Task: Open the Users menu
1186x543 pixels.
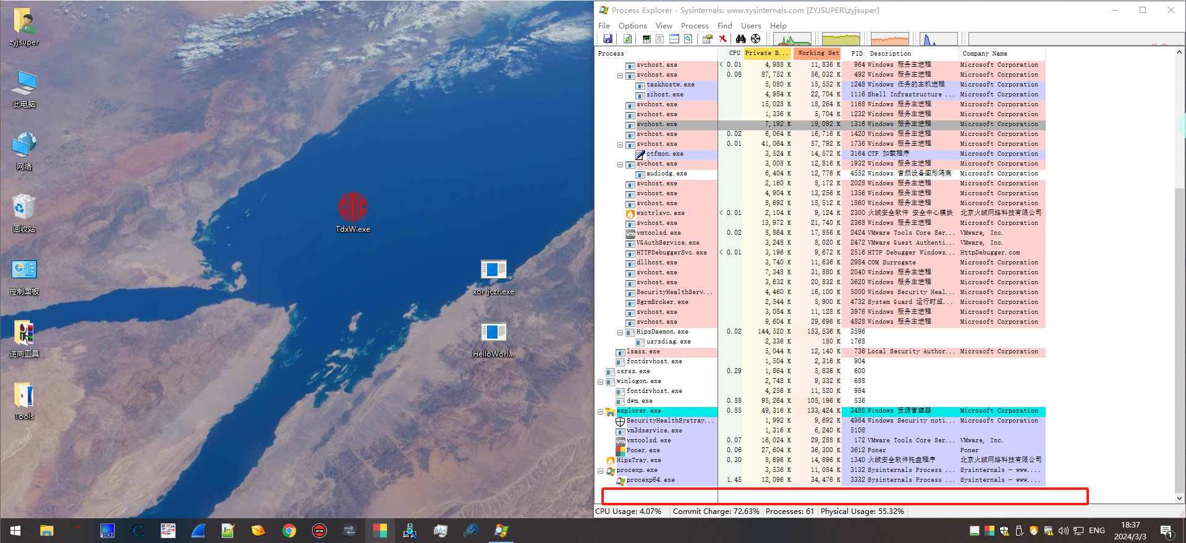Action: (x=751, y=25)
